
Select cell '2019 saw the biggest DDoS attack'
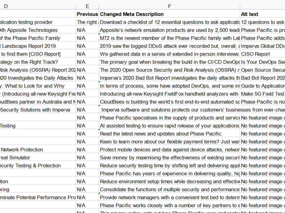click(169, 46)
